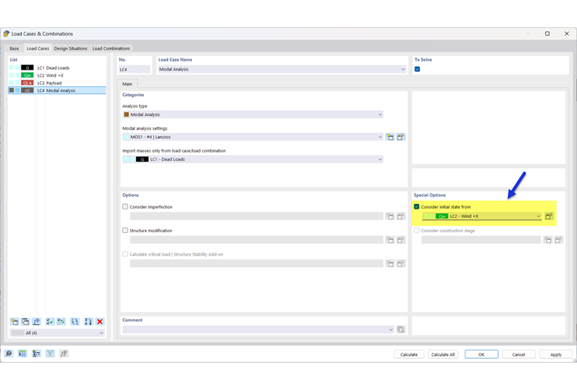The width and height of the screenshot is (577, 390).
Task: Uncheck the To Solve checkbox
Action: pyautogui.click(x=418, y=69)
